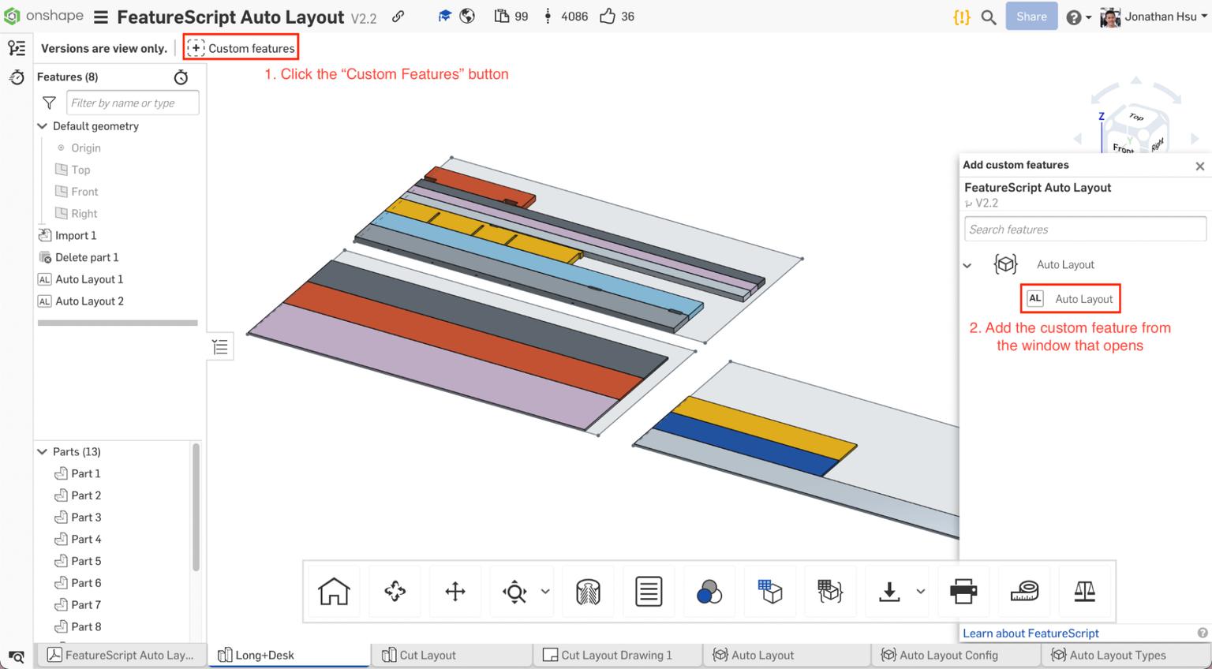Click the home view icon

click(x=332, y=590)
